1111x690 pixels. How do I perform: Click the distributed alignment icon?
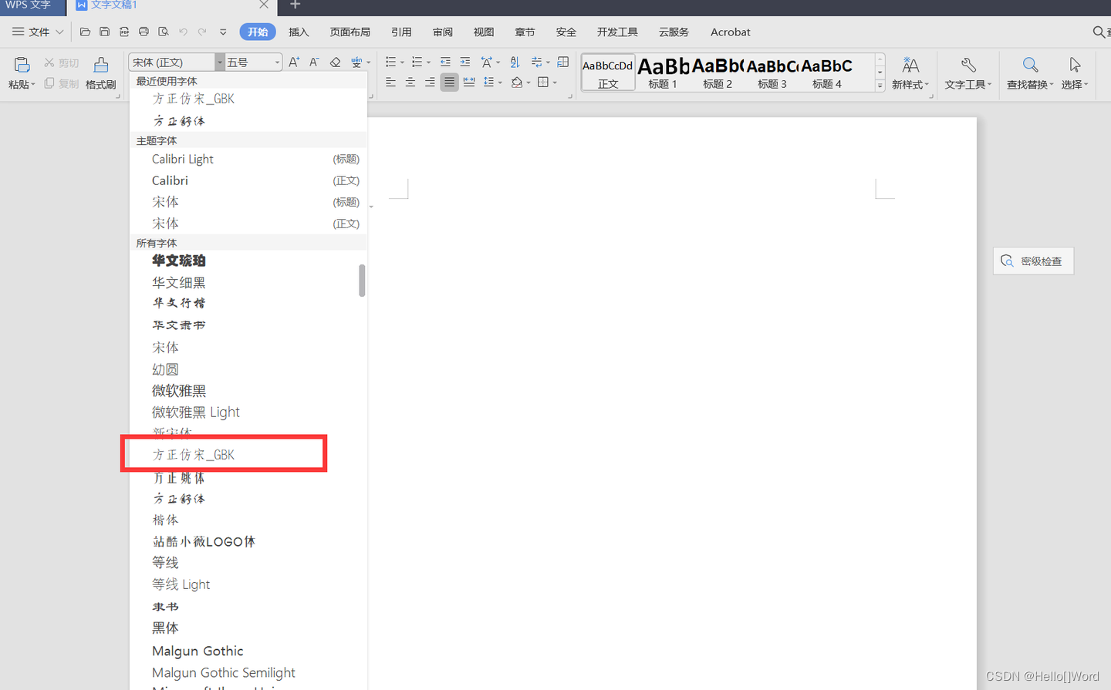[469, 82]
